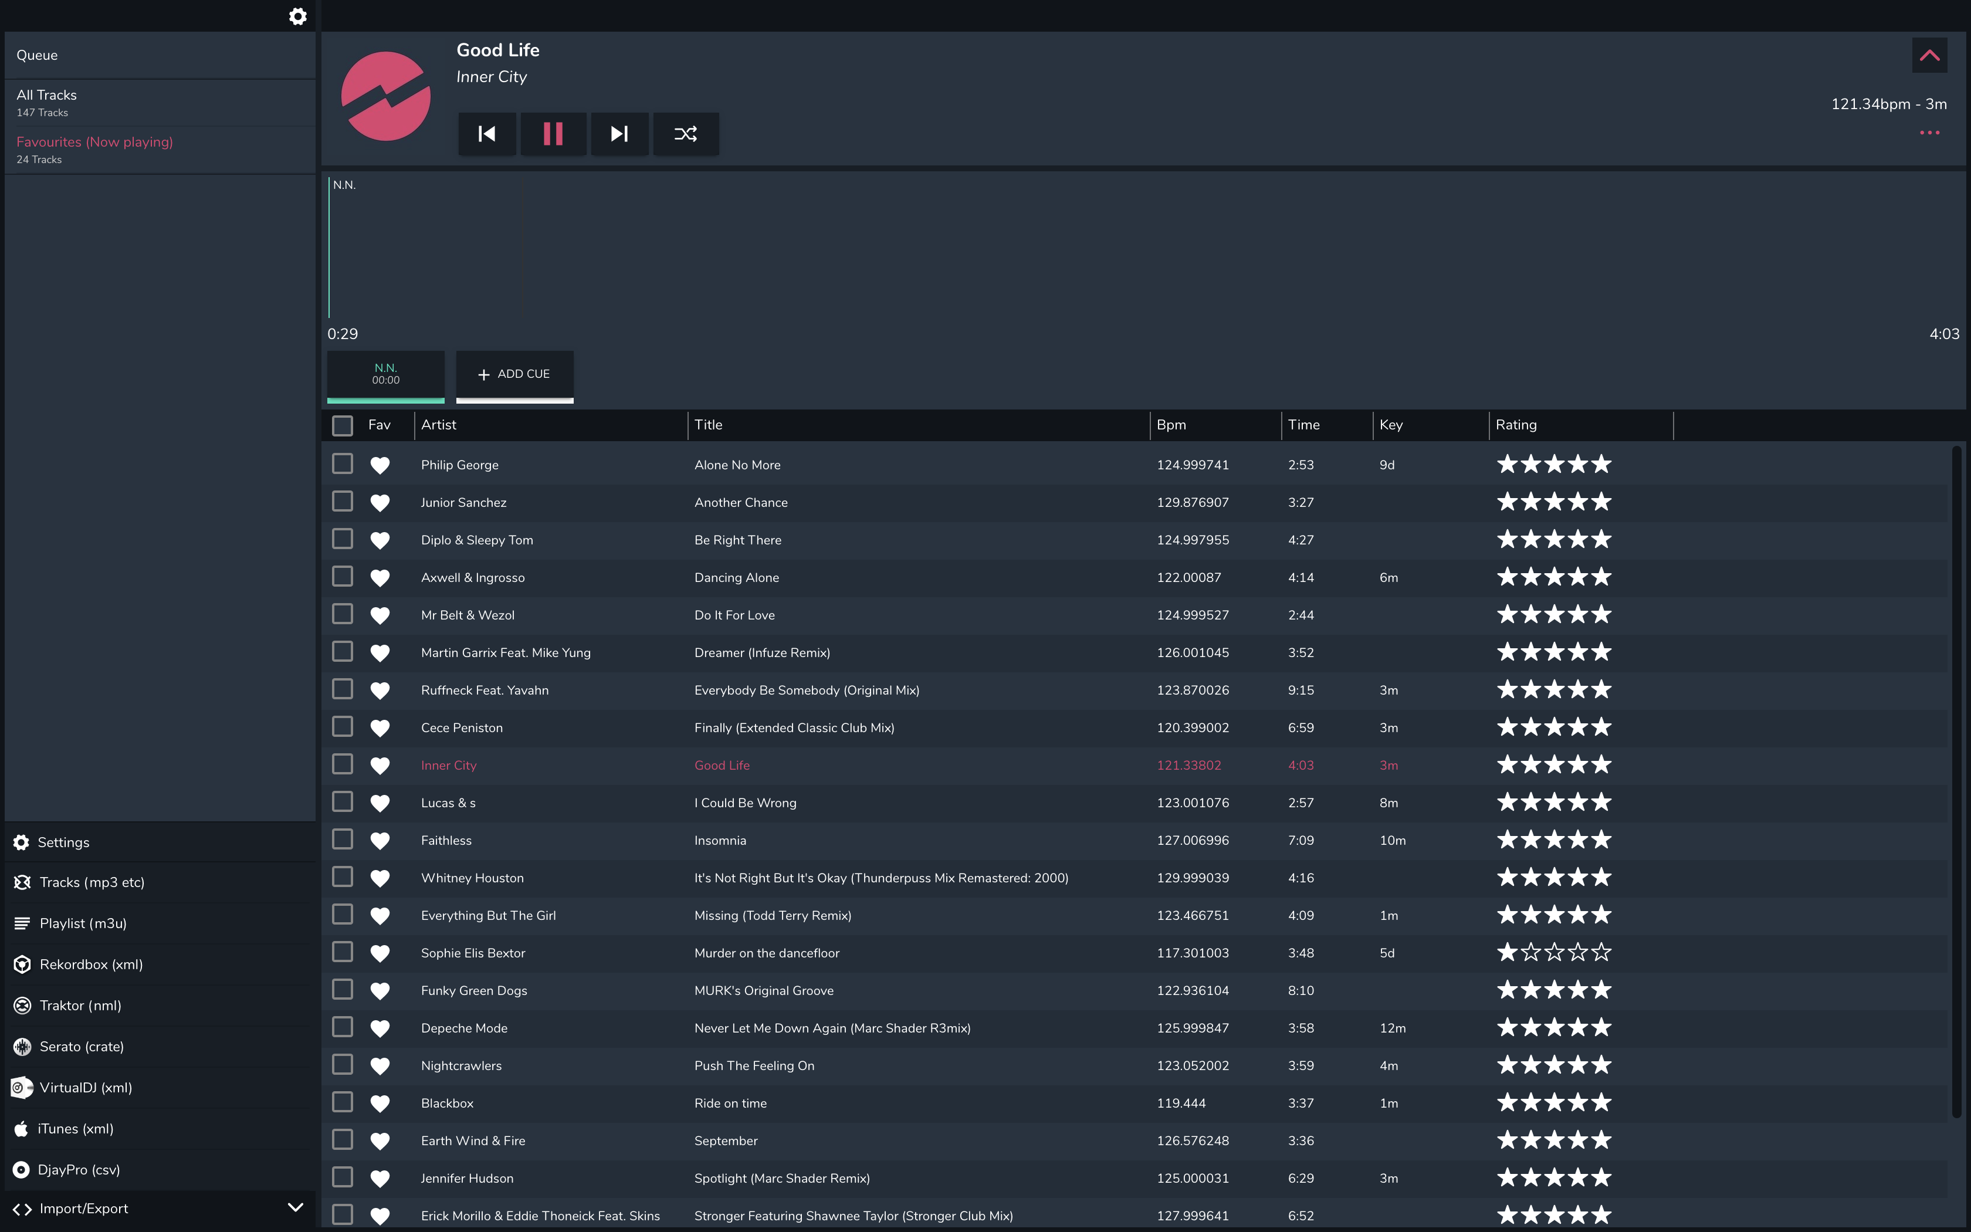The height and width of the screenshot is (1232, 1971).
Task: Open the Rekordbox (xml) export option
Action: click(90, 964)
